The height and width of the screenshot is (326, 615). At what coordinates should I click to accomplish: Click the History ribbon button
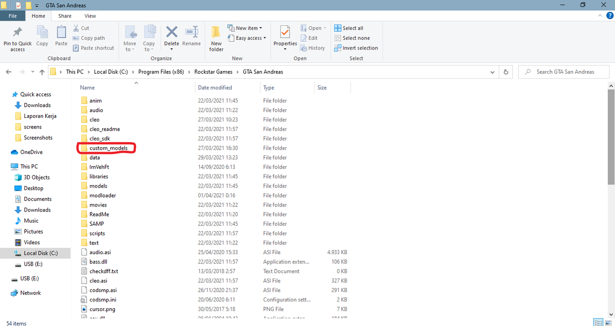313,48
